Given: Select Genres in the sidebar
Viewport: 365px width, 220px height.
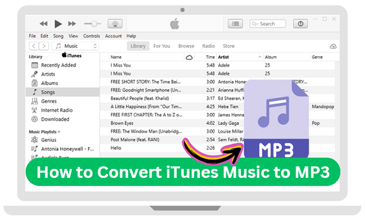Looking at the screenshot, I should tap(63, 101).
